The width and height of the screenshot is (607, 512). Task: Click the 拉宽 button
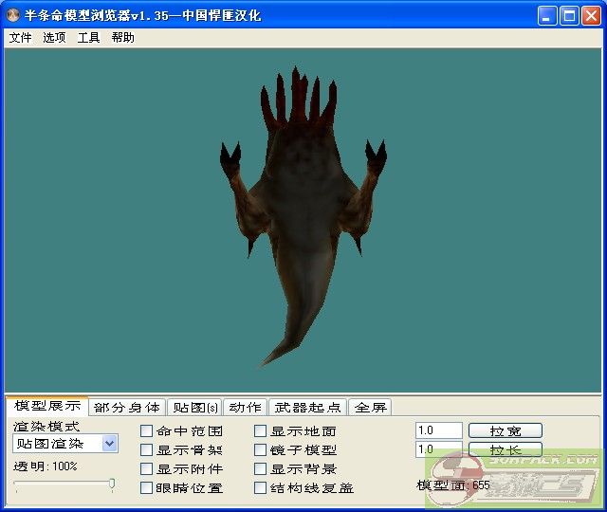tap(505, 430)
